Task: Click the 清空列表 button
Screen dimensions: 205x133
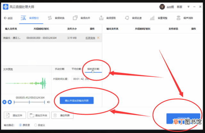Action: [x=62, y=115]
